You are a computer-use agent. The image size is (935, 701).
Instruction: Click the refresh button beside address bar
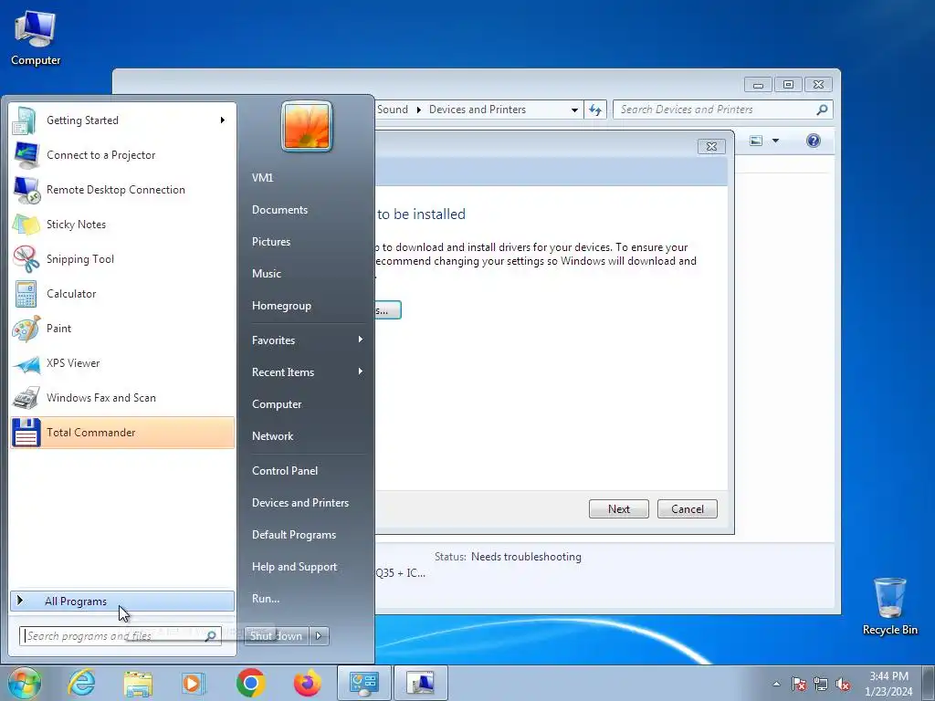click(595, 110)
